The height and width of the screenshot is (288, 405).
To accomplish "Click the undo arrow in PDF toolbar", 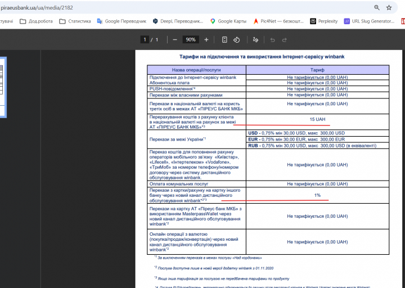I will tap(272, 40).
